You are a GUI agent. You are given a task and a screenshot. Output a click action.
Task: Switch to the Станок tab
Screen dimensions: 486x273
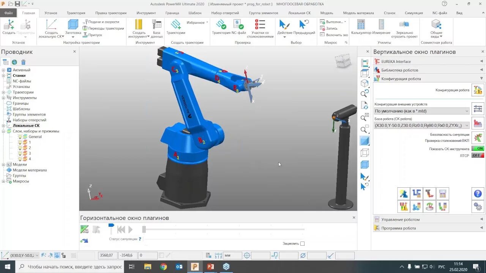click(x=389, y=13)
